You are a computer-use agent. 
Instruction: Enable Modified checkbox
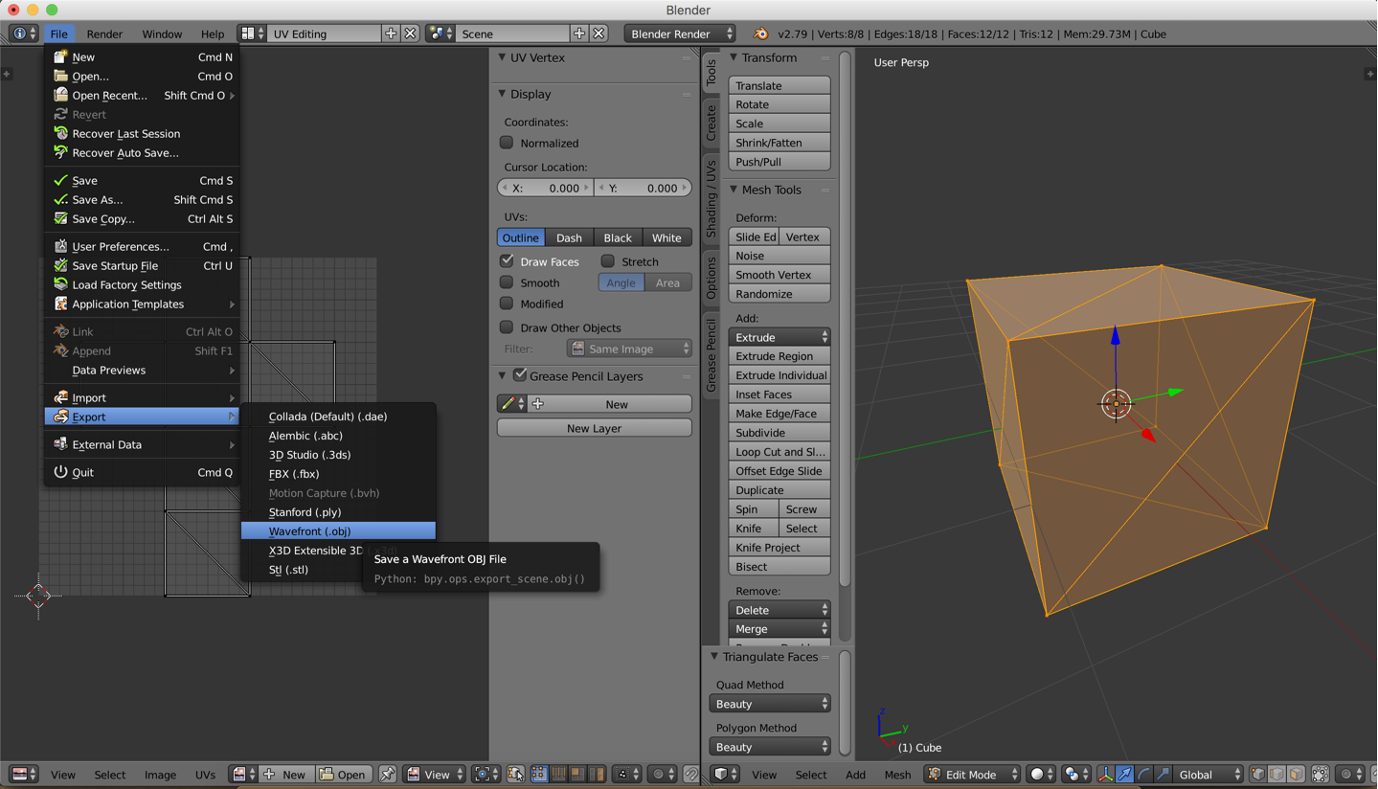point(507,304)
